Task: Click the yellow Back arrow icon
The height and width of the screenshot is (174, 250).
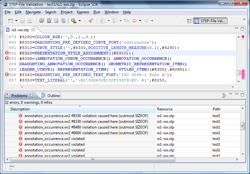Action: 134,21
